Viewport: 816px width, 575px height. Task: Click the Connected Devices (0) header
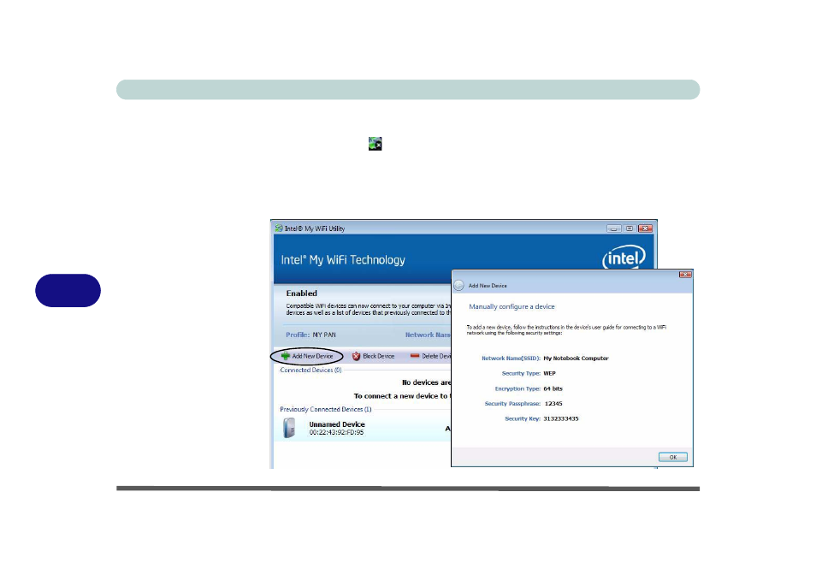(x=310, y=370)
